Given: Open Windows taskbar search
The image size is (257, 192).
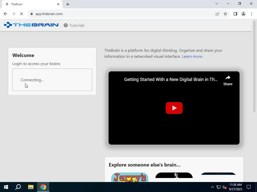Looking at the screenshot, I should (18, 187).
